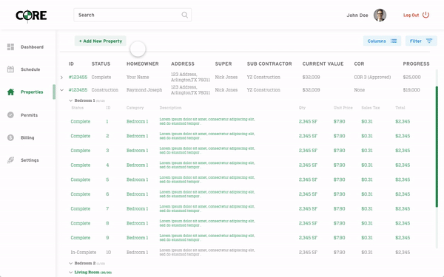Click Bedroom 1 category in item 4 row
The width and height of the screenshot is (444, 277).
pos(138,165)
